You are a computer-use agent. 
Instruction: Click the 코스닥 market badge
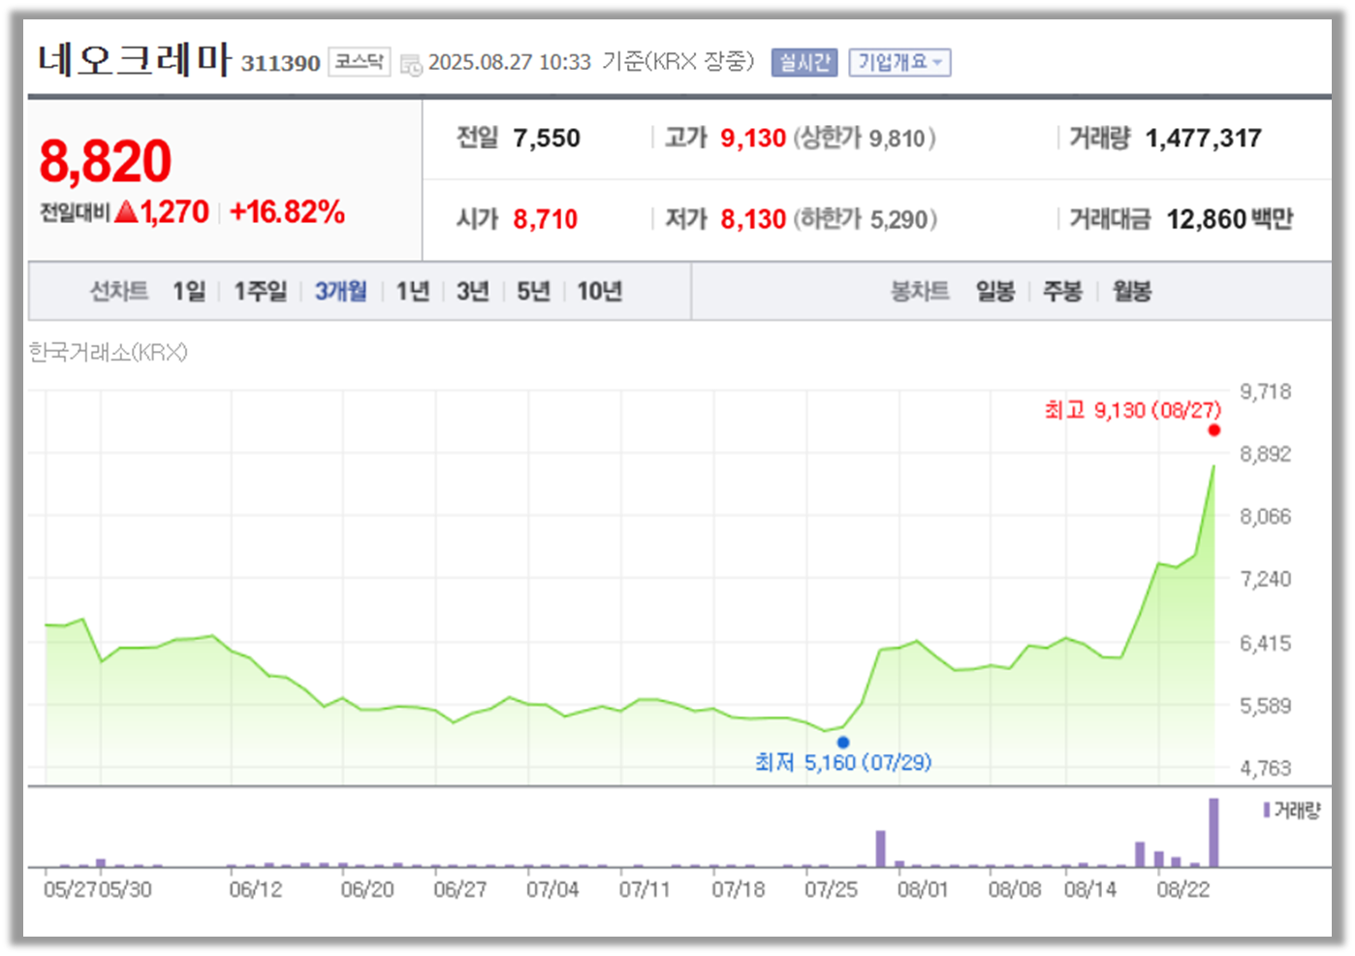click(360, 62)
